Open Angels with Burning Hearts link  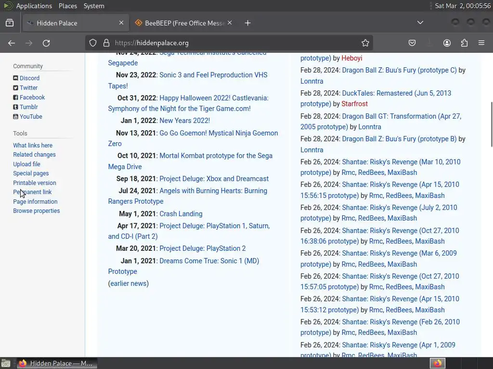coord(213,191)
